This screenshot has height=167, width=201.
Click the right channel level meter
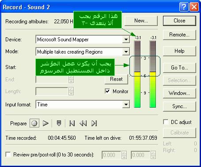point(153,74)
